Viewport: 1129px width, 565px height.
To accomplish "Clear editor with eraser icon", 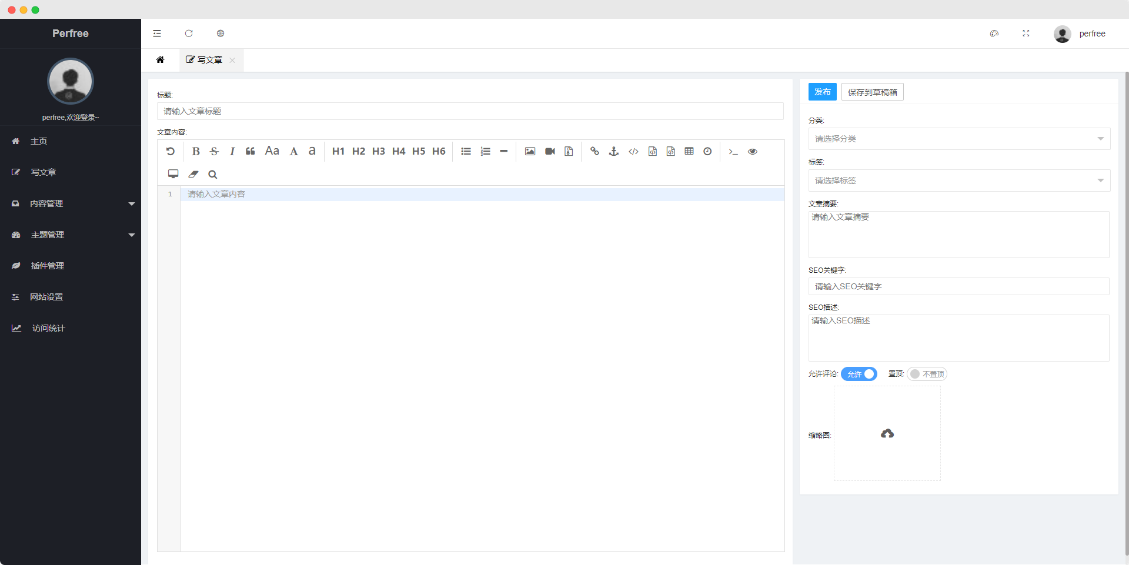I will tap(193, 174).
